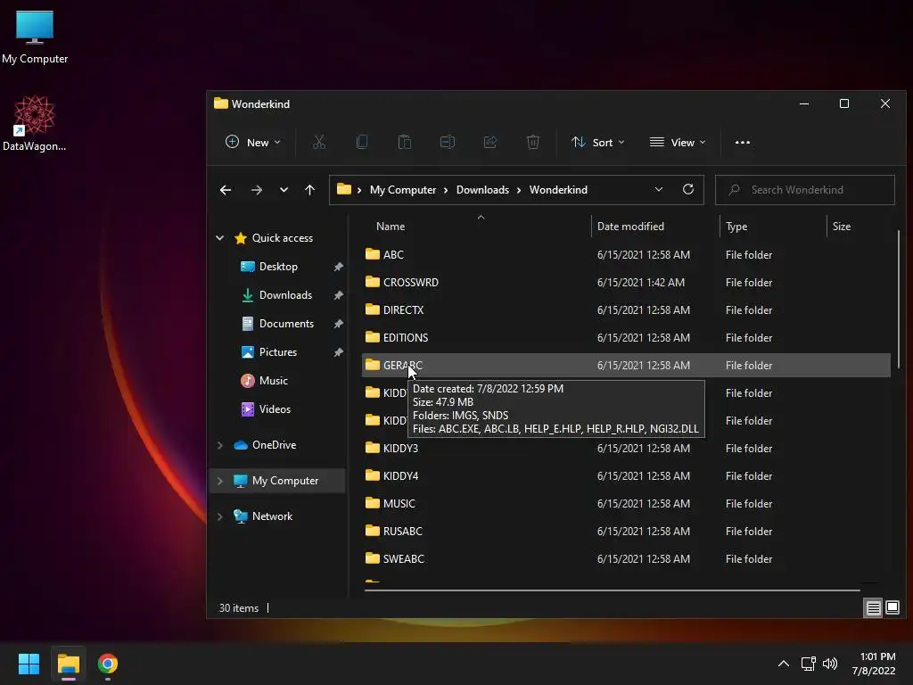Viewport: 913px width, 685px height.
Task: Open network status tray icon
Action: (x=808, y=664)
